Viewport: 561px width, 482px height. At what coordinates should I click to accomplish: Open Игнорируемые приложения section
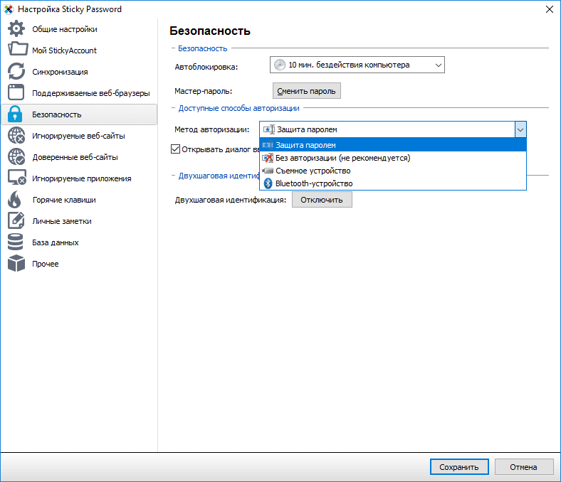[79, 178]
